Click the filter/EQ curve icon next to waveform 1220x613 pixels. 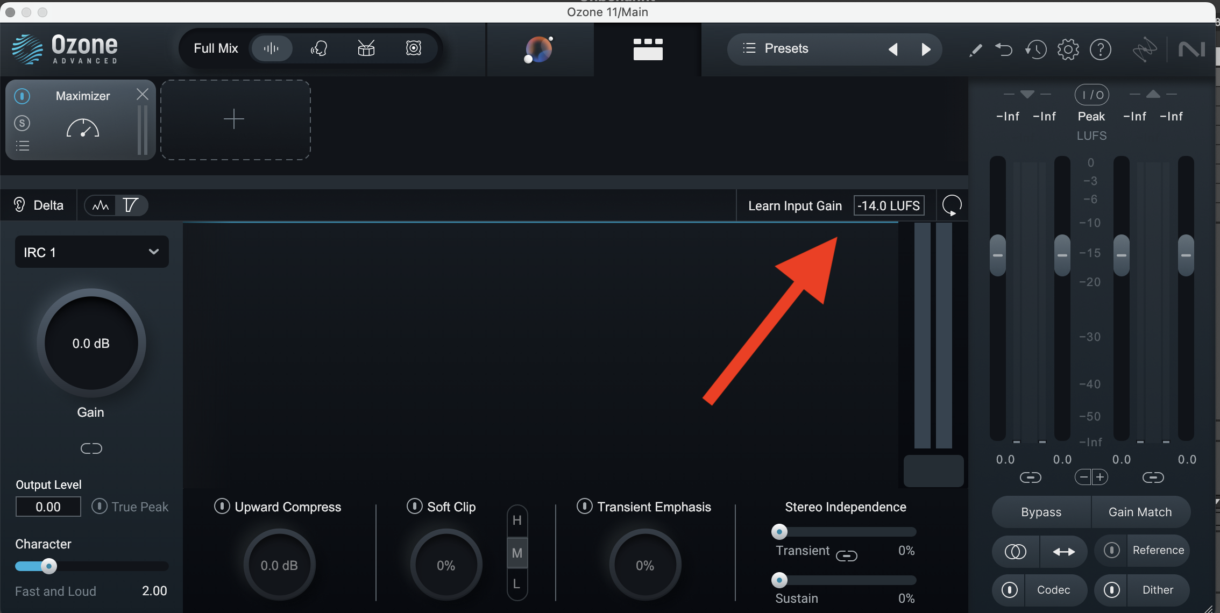point(130,205)
